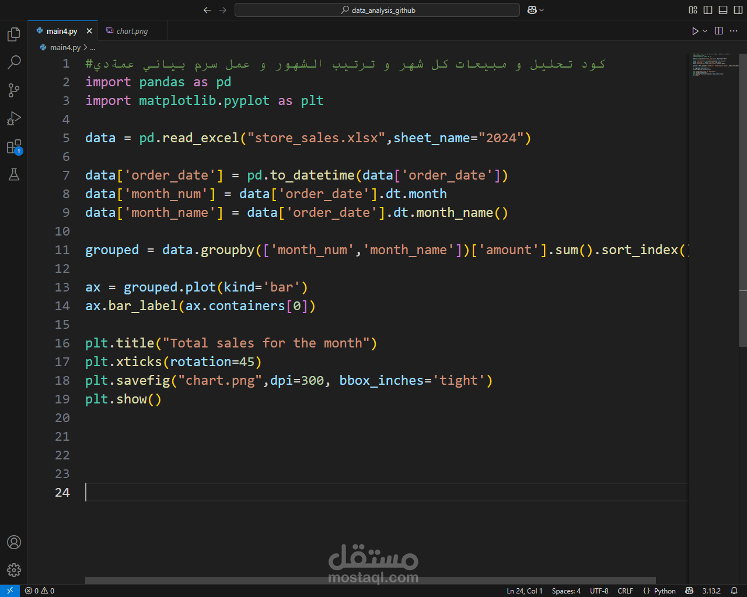Change encoding via UTF-8
Image resolution: width=747 pixels, height=597 pixels.
599,591
